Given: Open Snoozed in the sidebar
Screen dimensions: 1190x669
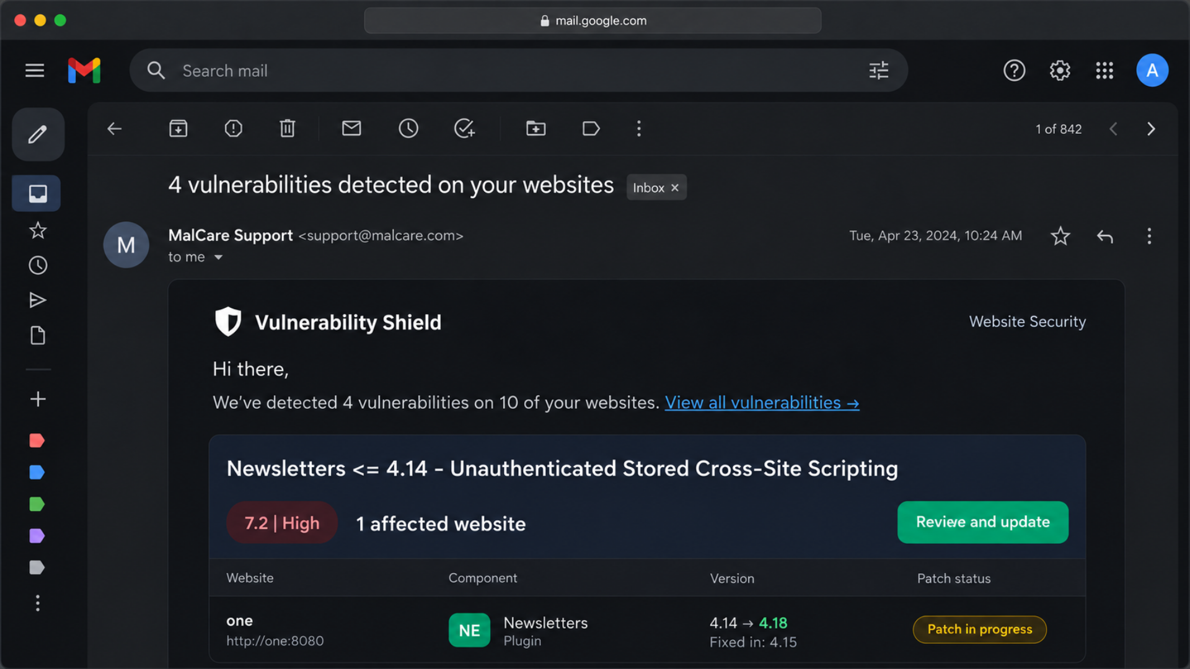Looking at the screenshot, I should point(38,266).
